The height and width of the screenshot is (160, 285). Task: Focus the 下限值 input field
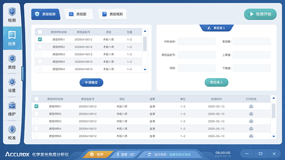point(252,68)
